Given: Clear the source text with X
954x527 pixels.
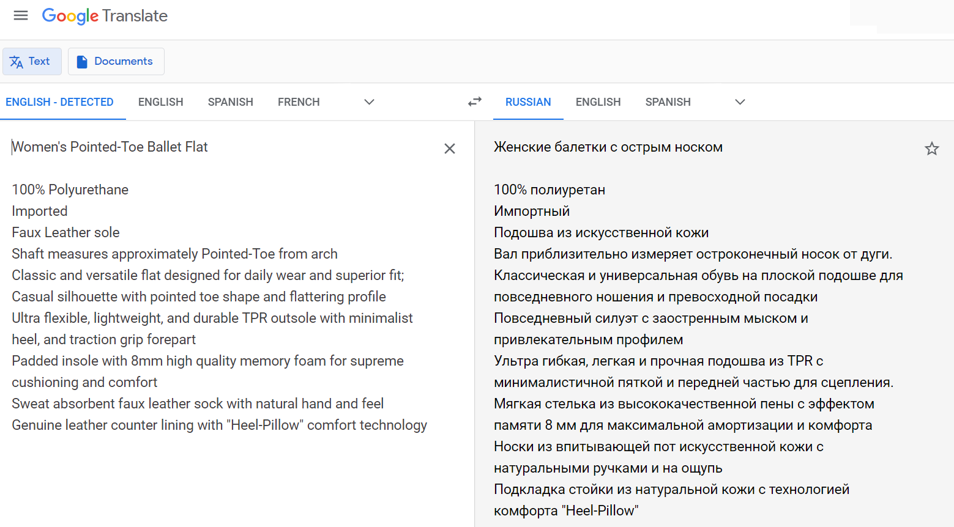Looking at the screenshot, I should click(x=450, y=149).
